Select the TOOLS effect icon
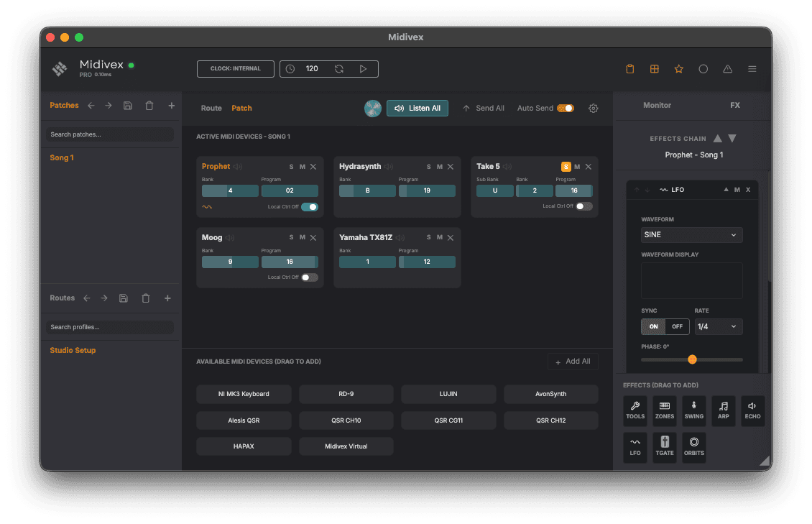Viewport: 812px width, 524px height. [x=635, y=410]
